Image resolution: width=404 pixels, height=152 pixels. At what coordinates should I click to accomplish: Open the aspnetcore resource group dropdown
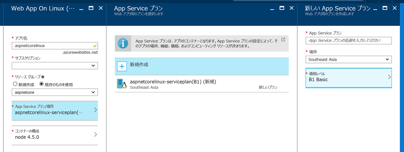55,92
